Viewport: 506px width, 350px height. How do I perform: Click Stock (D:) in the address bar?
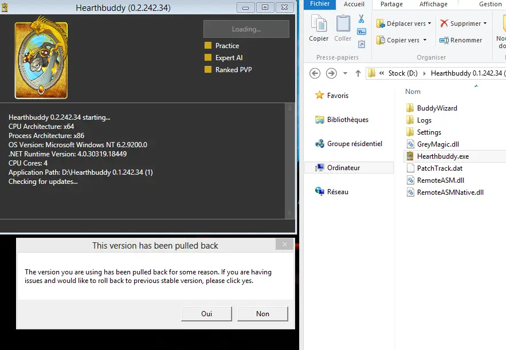tap(403, 73)
